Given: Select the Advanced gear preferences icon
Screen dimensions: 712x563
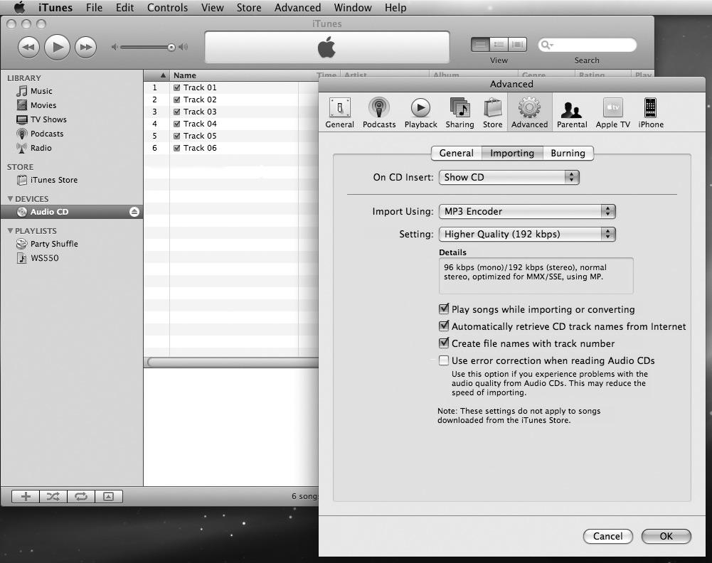Looking at the screenshot, I should click(529, 112).
